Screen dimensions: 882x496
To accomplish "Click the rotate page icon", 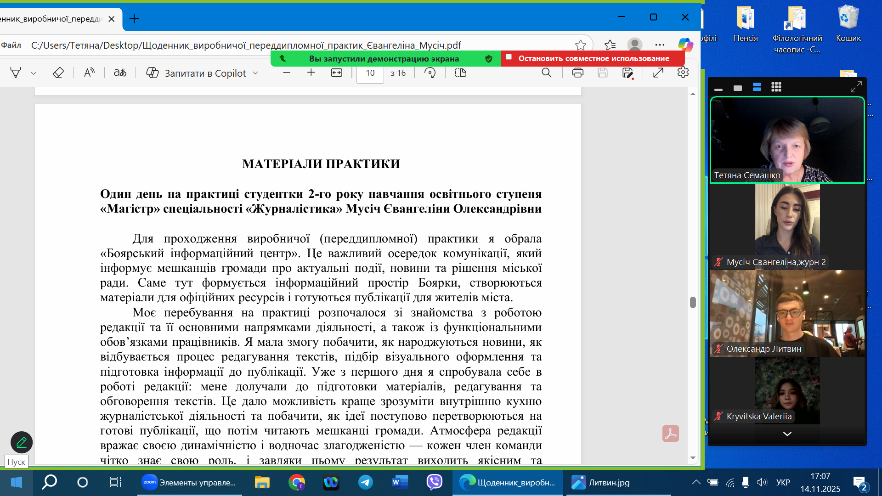I will pos(430,73).
